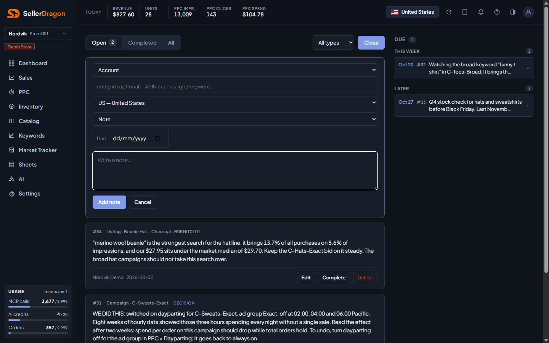Screen dimensions: 549x343
Task: Open the Note type dropdown
Action: (x=235, y=119)
